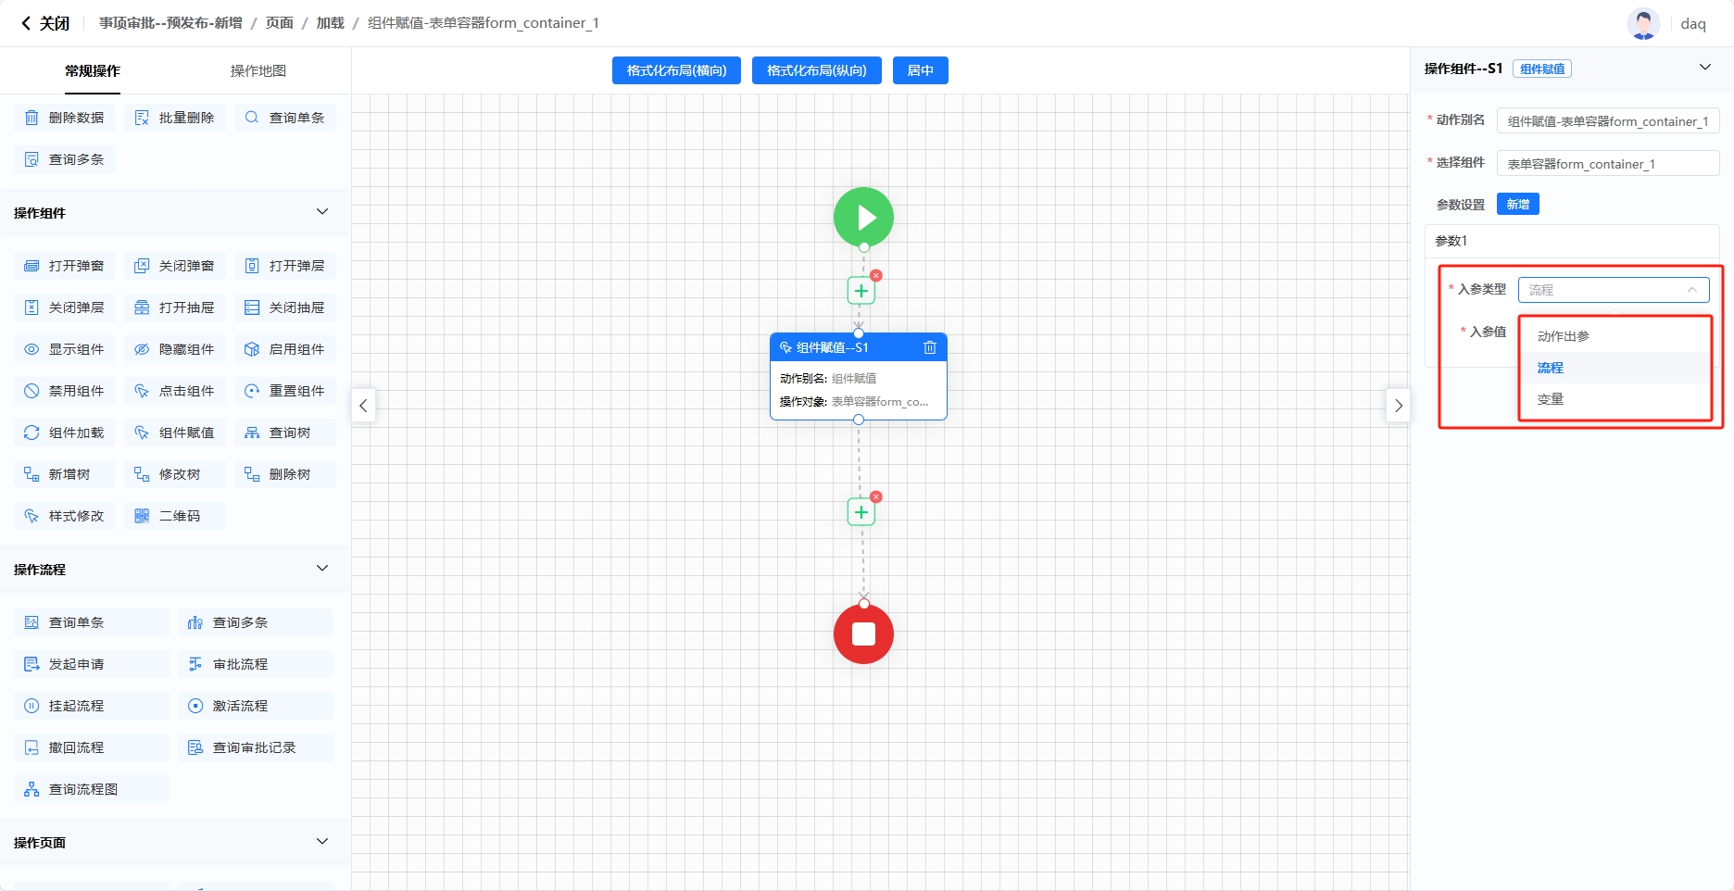The height and width of the screenshot is (891, 1734).
Task: Select 动作出参 from the dropdown list
Action: pyautogui.click(x=1564, y=336)
